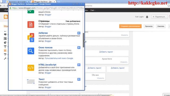Viewport: 170px width, 96px height.
Task: Open notifications bell icon
Action: click(147, 17)
